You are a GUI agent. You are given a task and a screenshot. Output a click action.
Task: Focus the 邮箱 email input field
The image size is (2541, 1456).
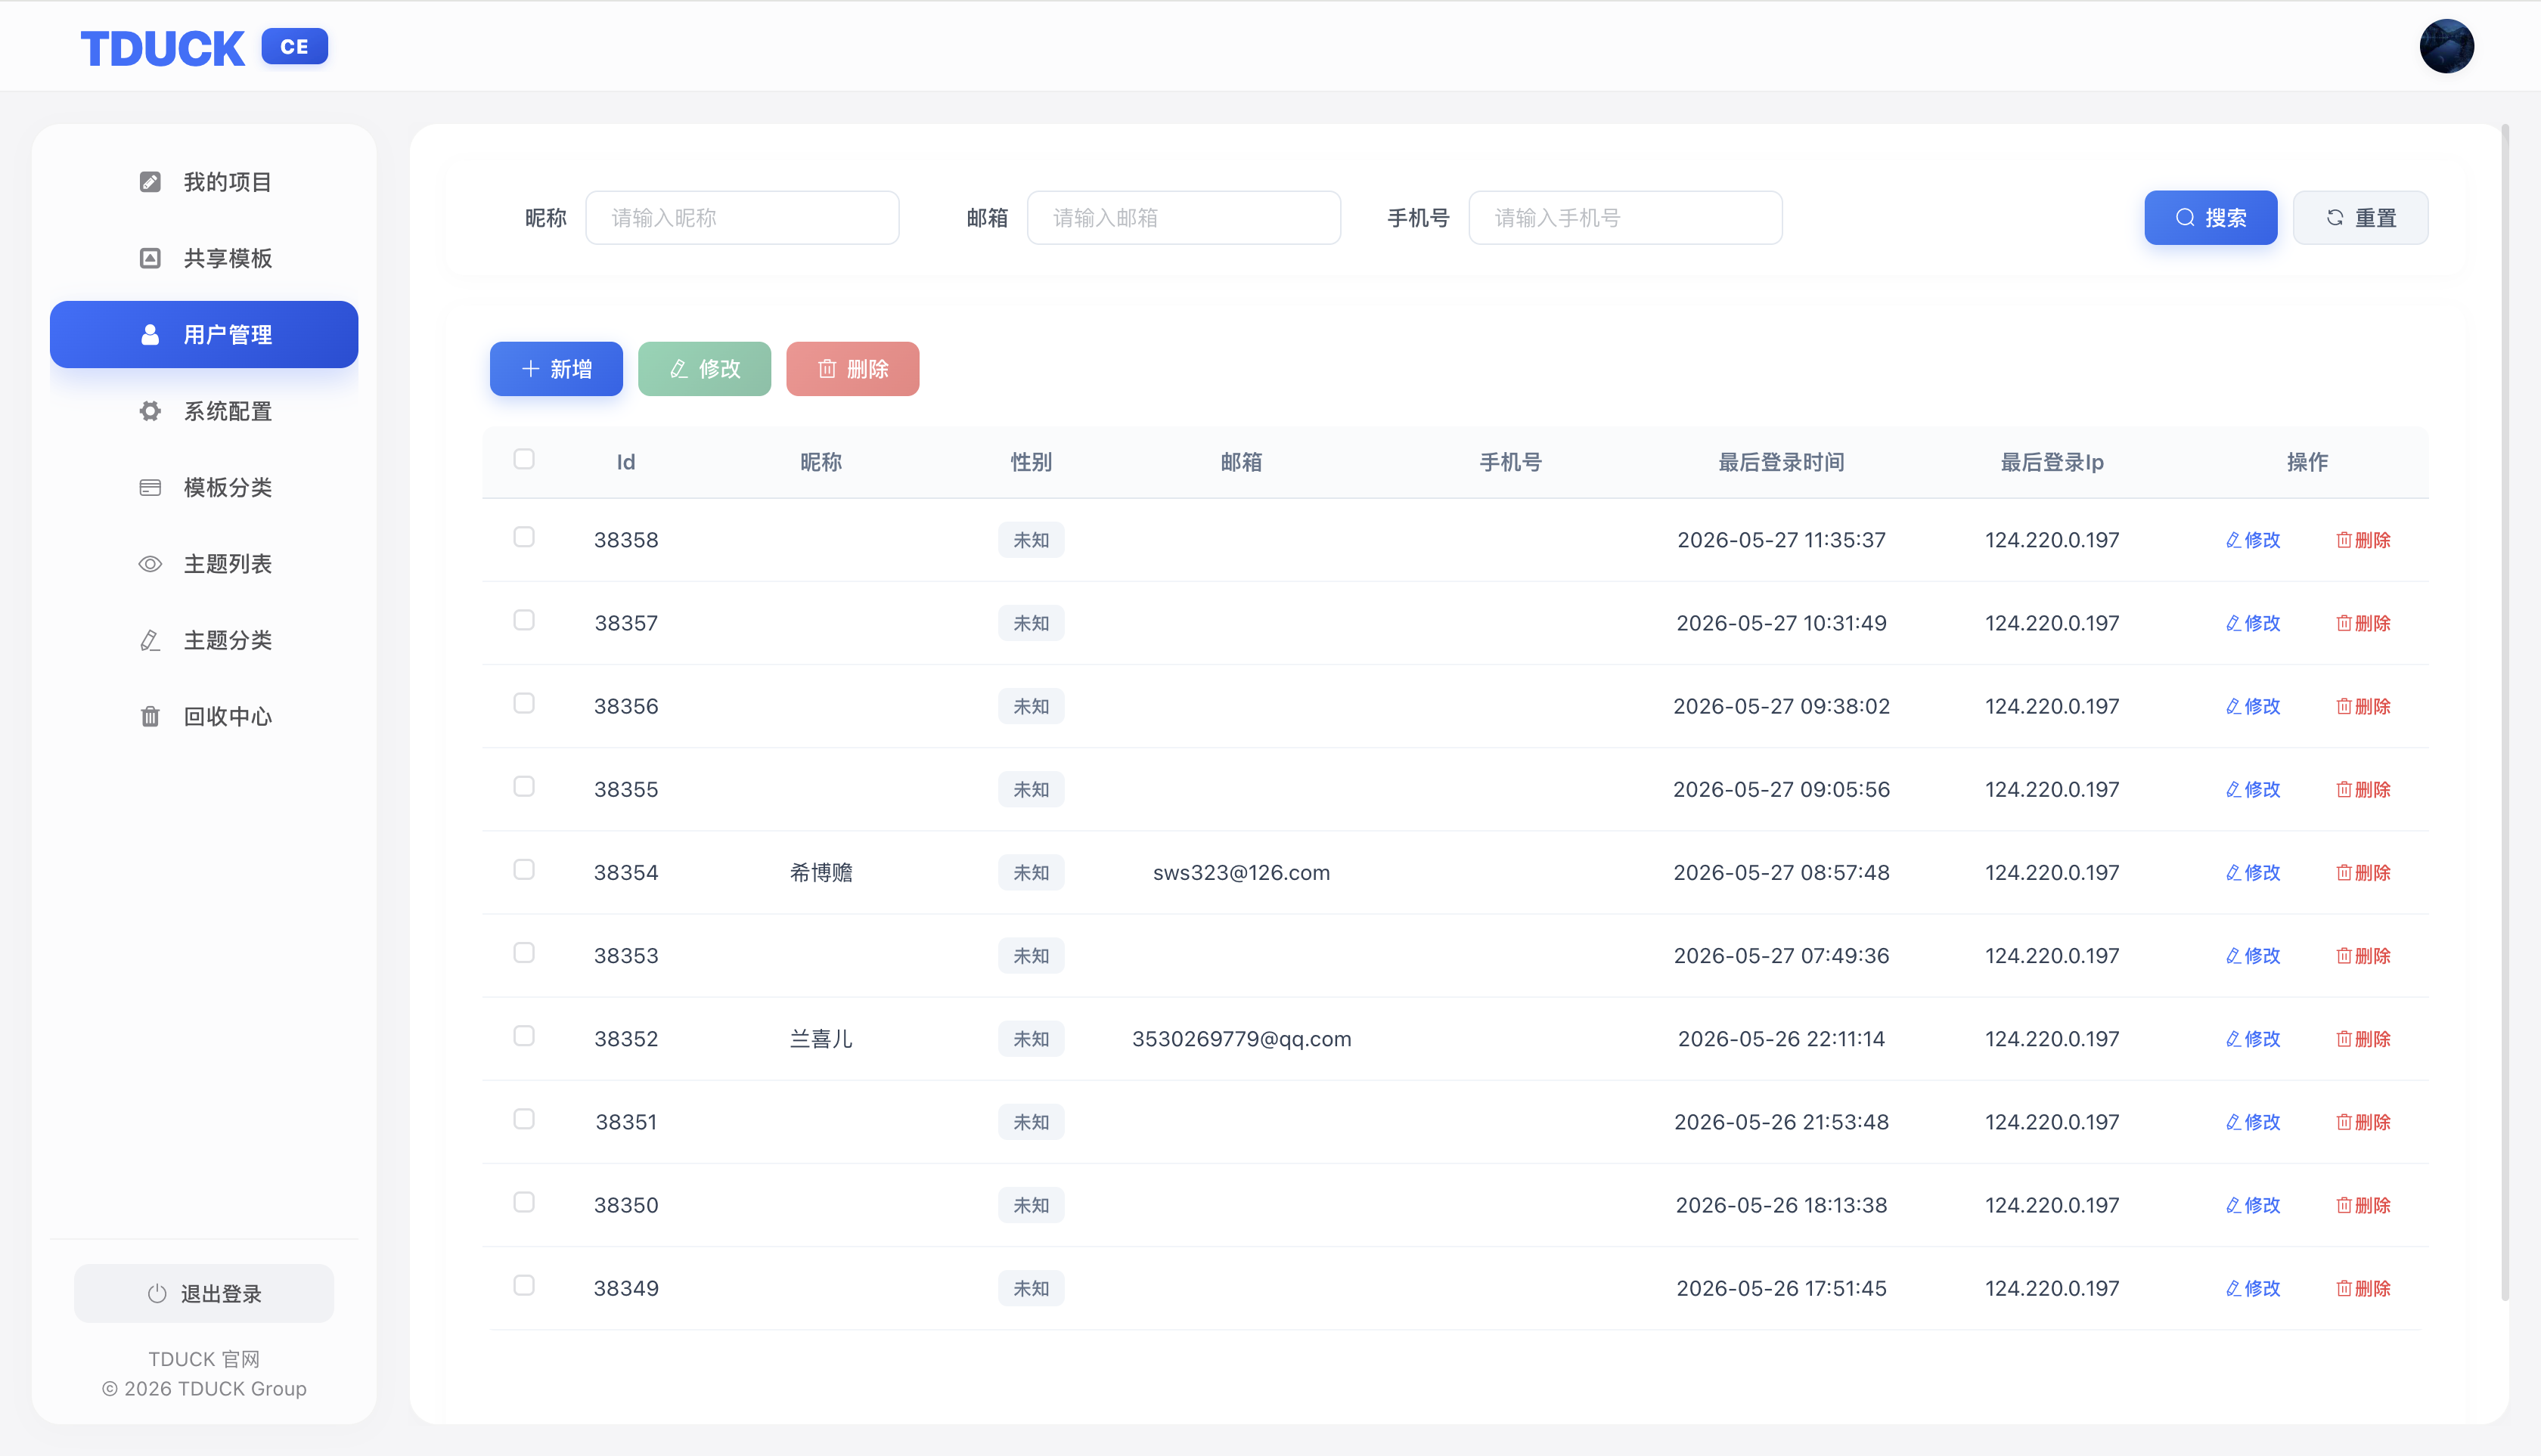tap(1184, 218)
